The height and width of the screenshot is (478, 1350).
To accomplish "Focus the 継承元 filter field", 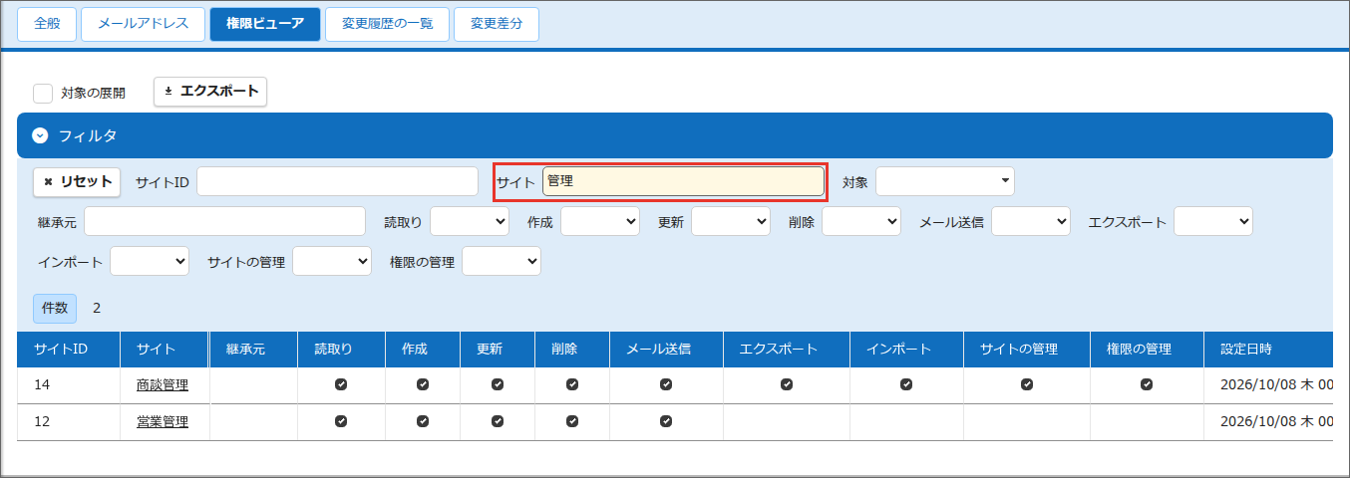I will (x=224, y=221).
